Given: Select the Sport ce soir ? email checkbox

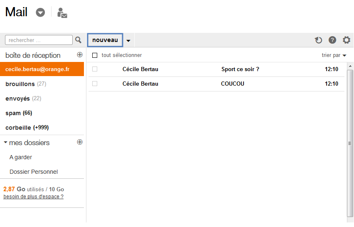Looking at the screenshot, I should pos(95,69).
